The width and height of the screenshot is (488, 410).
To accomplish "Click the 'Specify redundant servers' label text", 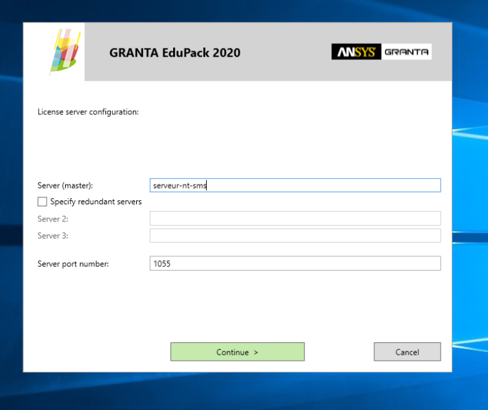I will coord(96,202).
